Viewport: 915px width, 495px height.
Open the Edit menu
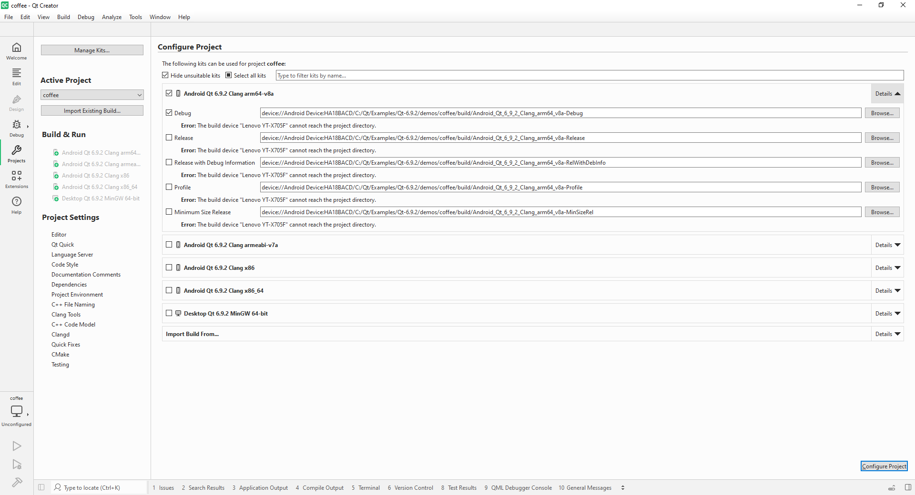[25, 17]
